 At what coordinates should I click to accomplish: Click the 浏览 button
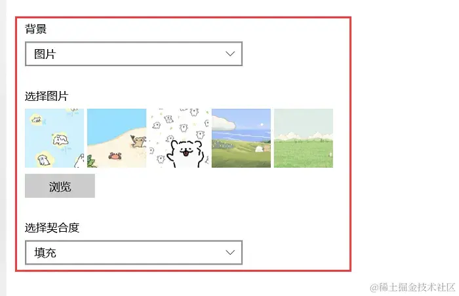click(60, 186)
